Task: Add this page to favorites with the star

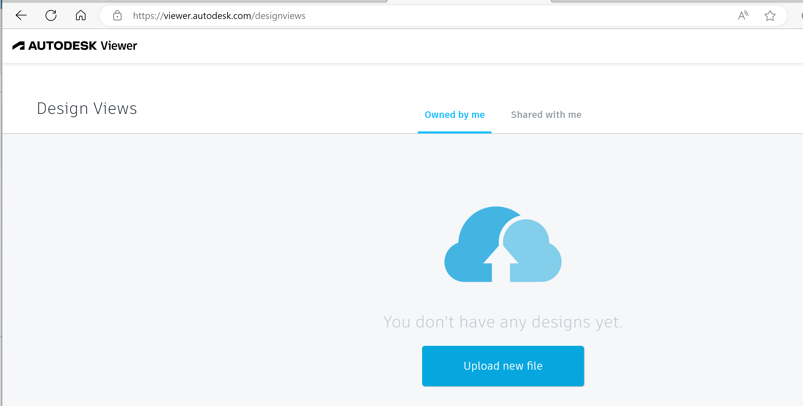Action: pos(770,15)
